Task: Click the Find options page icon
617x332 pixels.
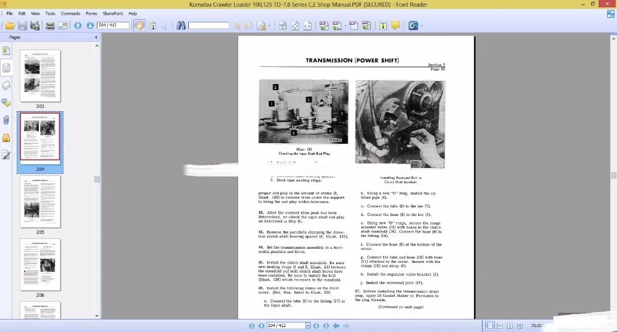Action: (262, 25)
